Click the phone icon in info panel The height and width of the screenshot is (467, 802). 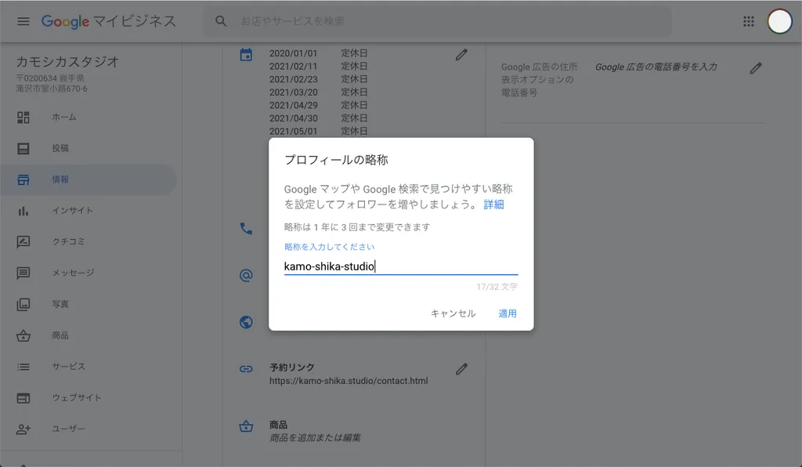(246, 228)
